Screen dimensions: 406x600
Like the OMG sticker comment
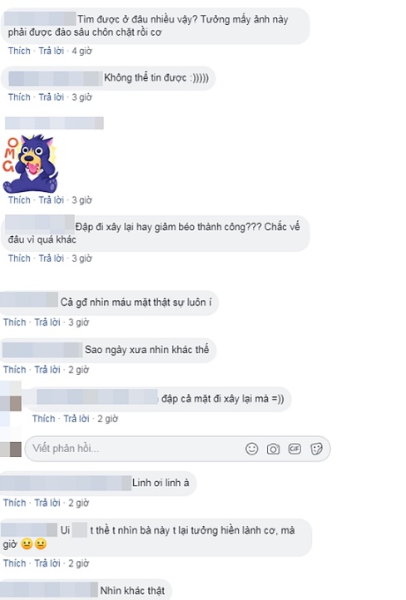click(x=19, y=200)
